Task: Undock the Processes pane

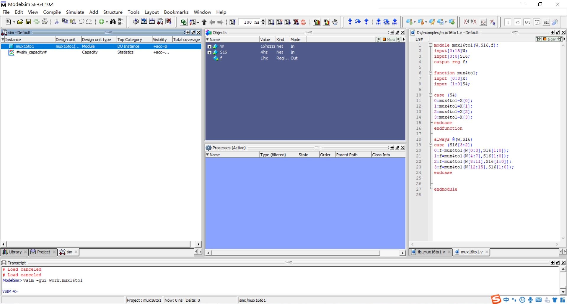Action: (x=397, y=147)
